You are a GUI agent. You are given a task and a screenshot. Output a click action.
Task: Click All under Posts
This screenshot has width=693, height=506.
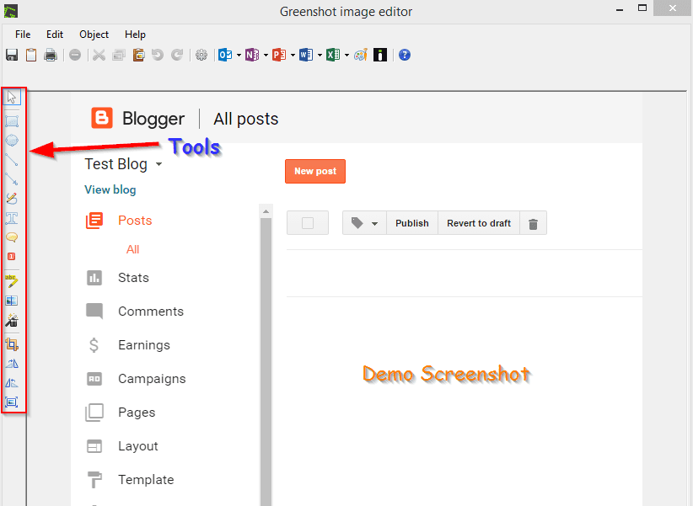(x=132, y=249)
